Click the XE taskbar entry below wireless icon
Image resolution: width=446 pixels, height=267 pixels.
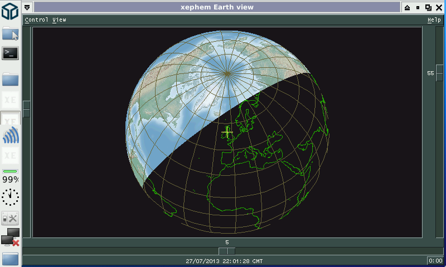click(x=11, y=155)
